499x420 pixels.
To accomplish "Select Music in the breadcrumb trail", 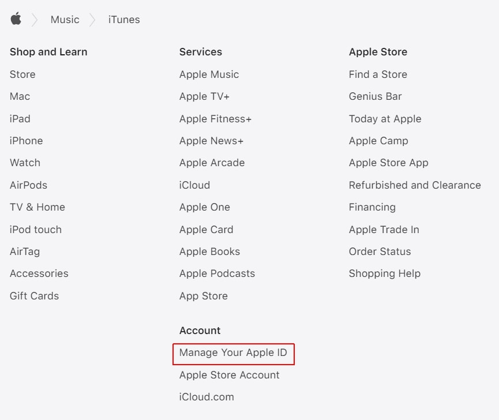I will click(64, 19).
